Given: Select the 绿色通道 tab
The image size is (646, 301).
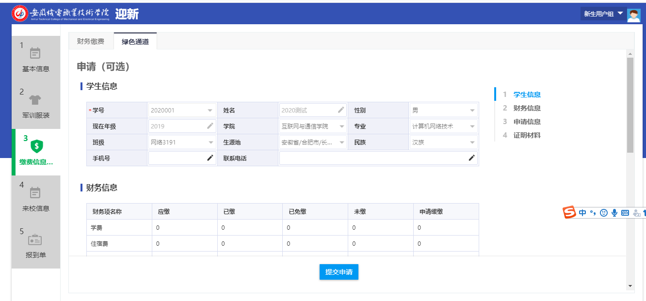Looking at the screenshot, I should pos(135,41).
